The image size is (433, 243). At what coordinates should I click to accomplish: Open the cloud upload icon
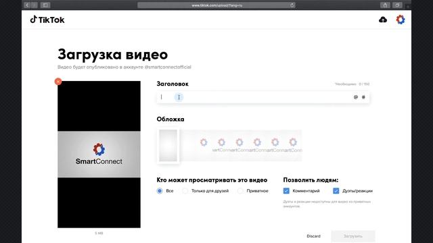click(x=383, y=20)
